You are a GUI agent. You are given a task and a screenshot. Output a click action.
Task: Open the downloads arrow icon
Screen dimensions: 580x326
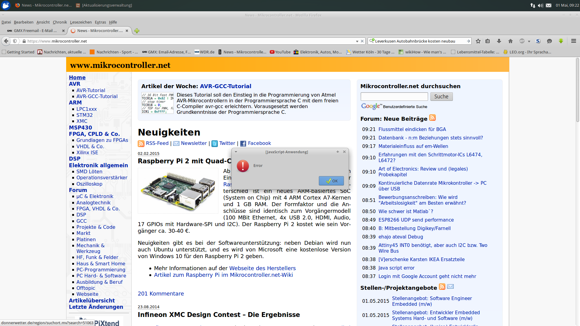(x=499, y=41)
